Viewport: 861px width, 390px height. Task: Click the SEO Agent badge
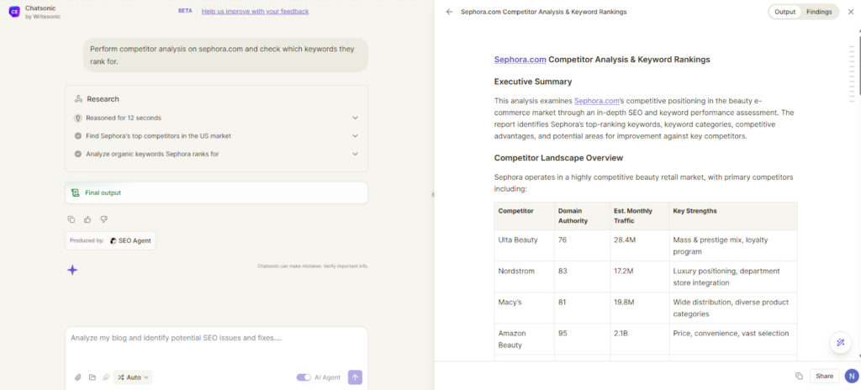point(130,240)
